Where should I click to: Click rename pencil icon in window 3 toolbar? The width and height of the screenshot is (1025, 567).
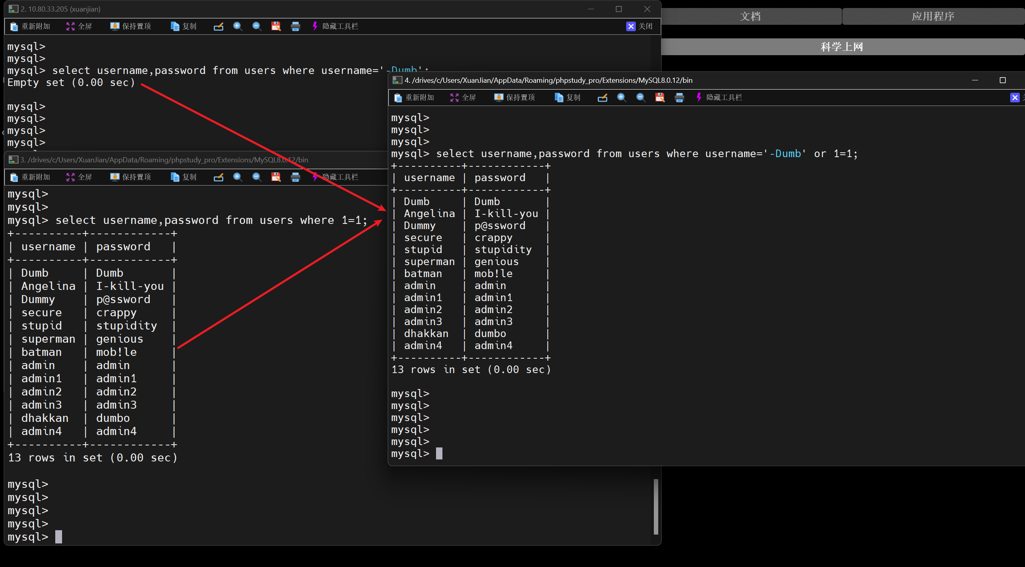click(x=218, y=177)
